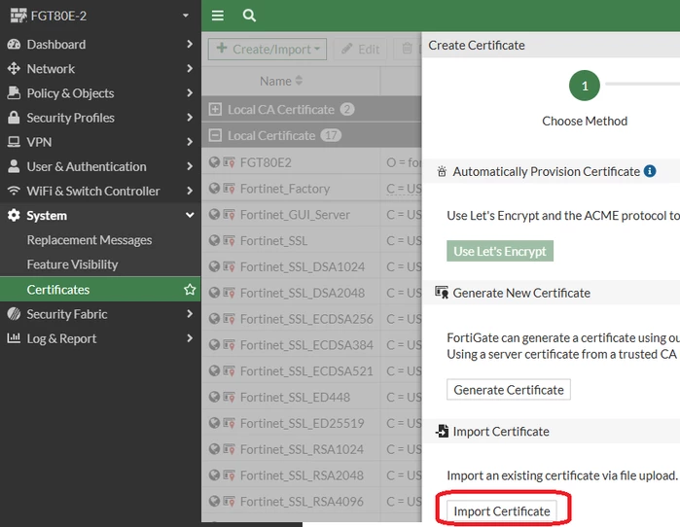The width and height of the screenshot is (680, 527).
Task: Click the Dashboard gauge icon
Action: point(14,44)
